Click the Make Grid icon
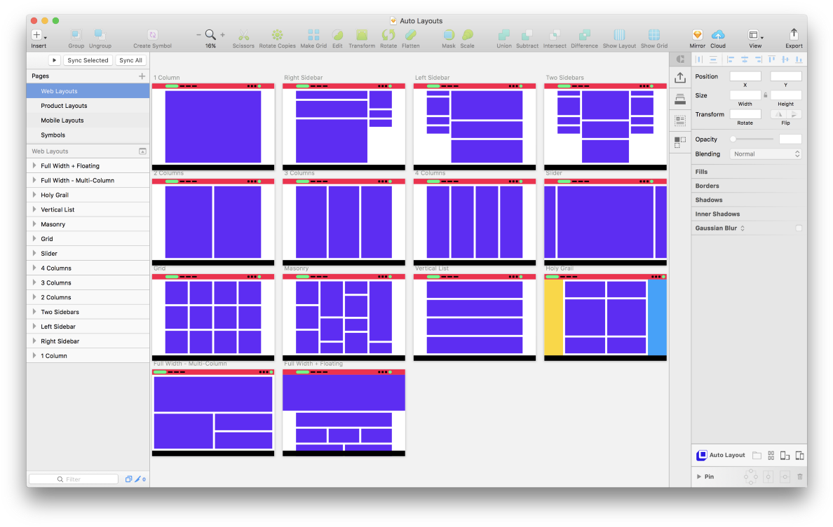Viewport: 833px width, 527px height. (x=313, y=35)
